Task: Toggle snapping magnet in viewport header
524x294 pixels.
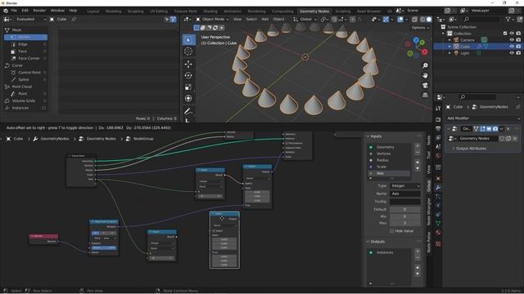Action: pos(335,20)
